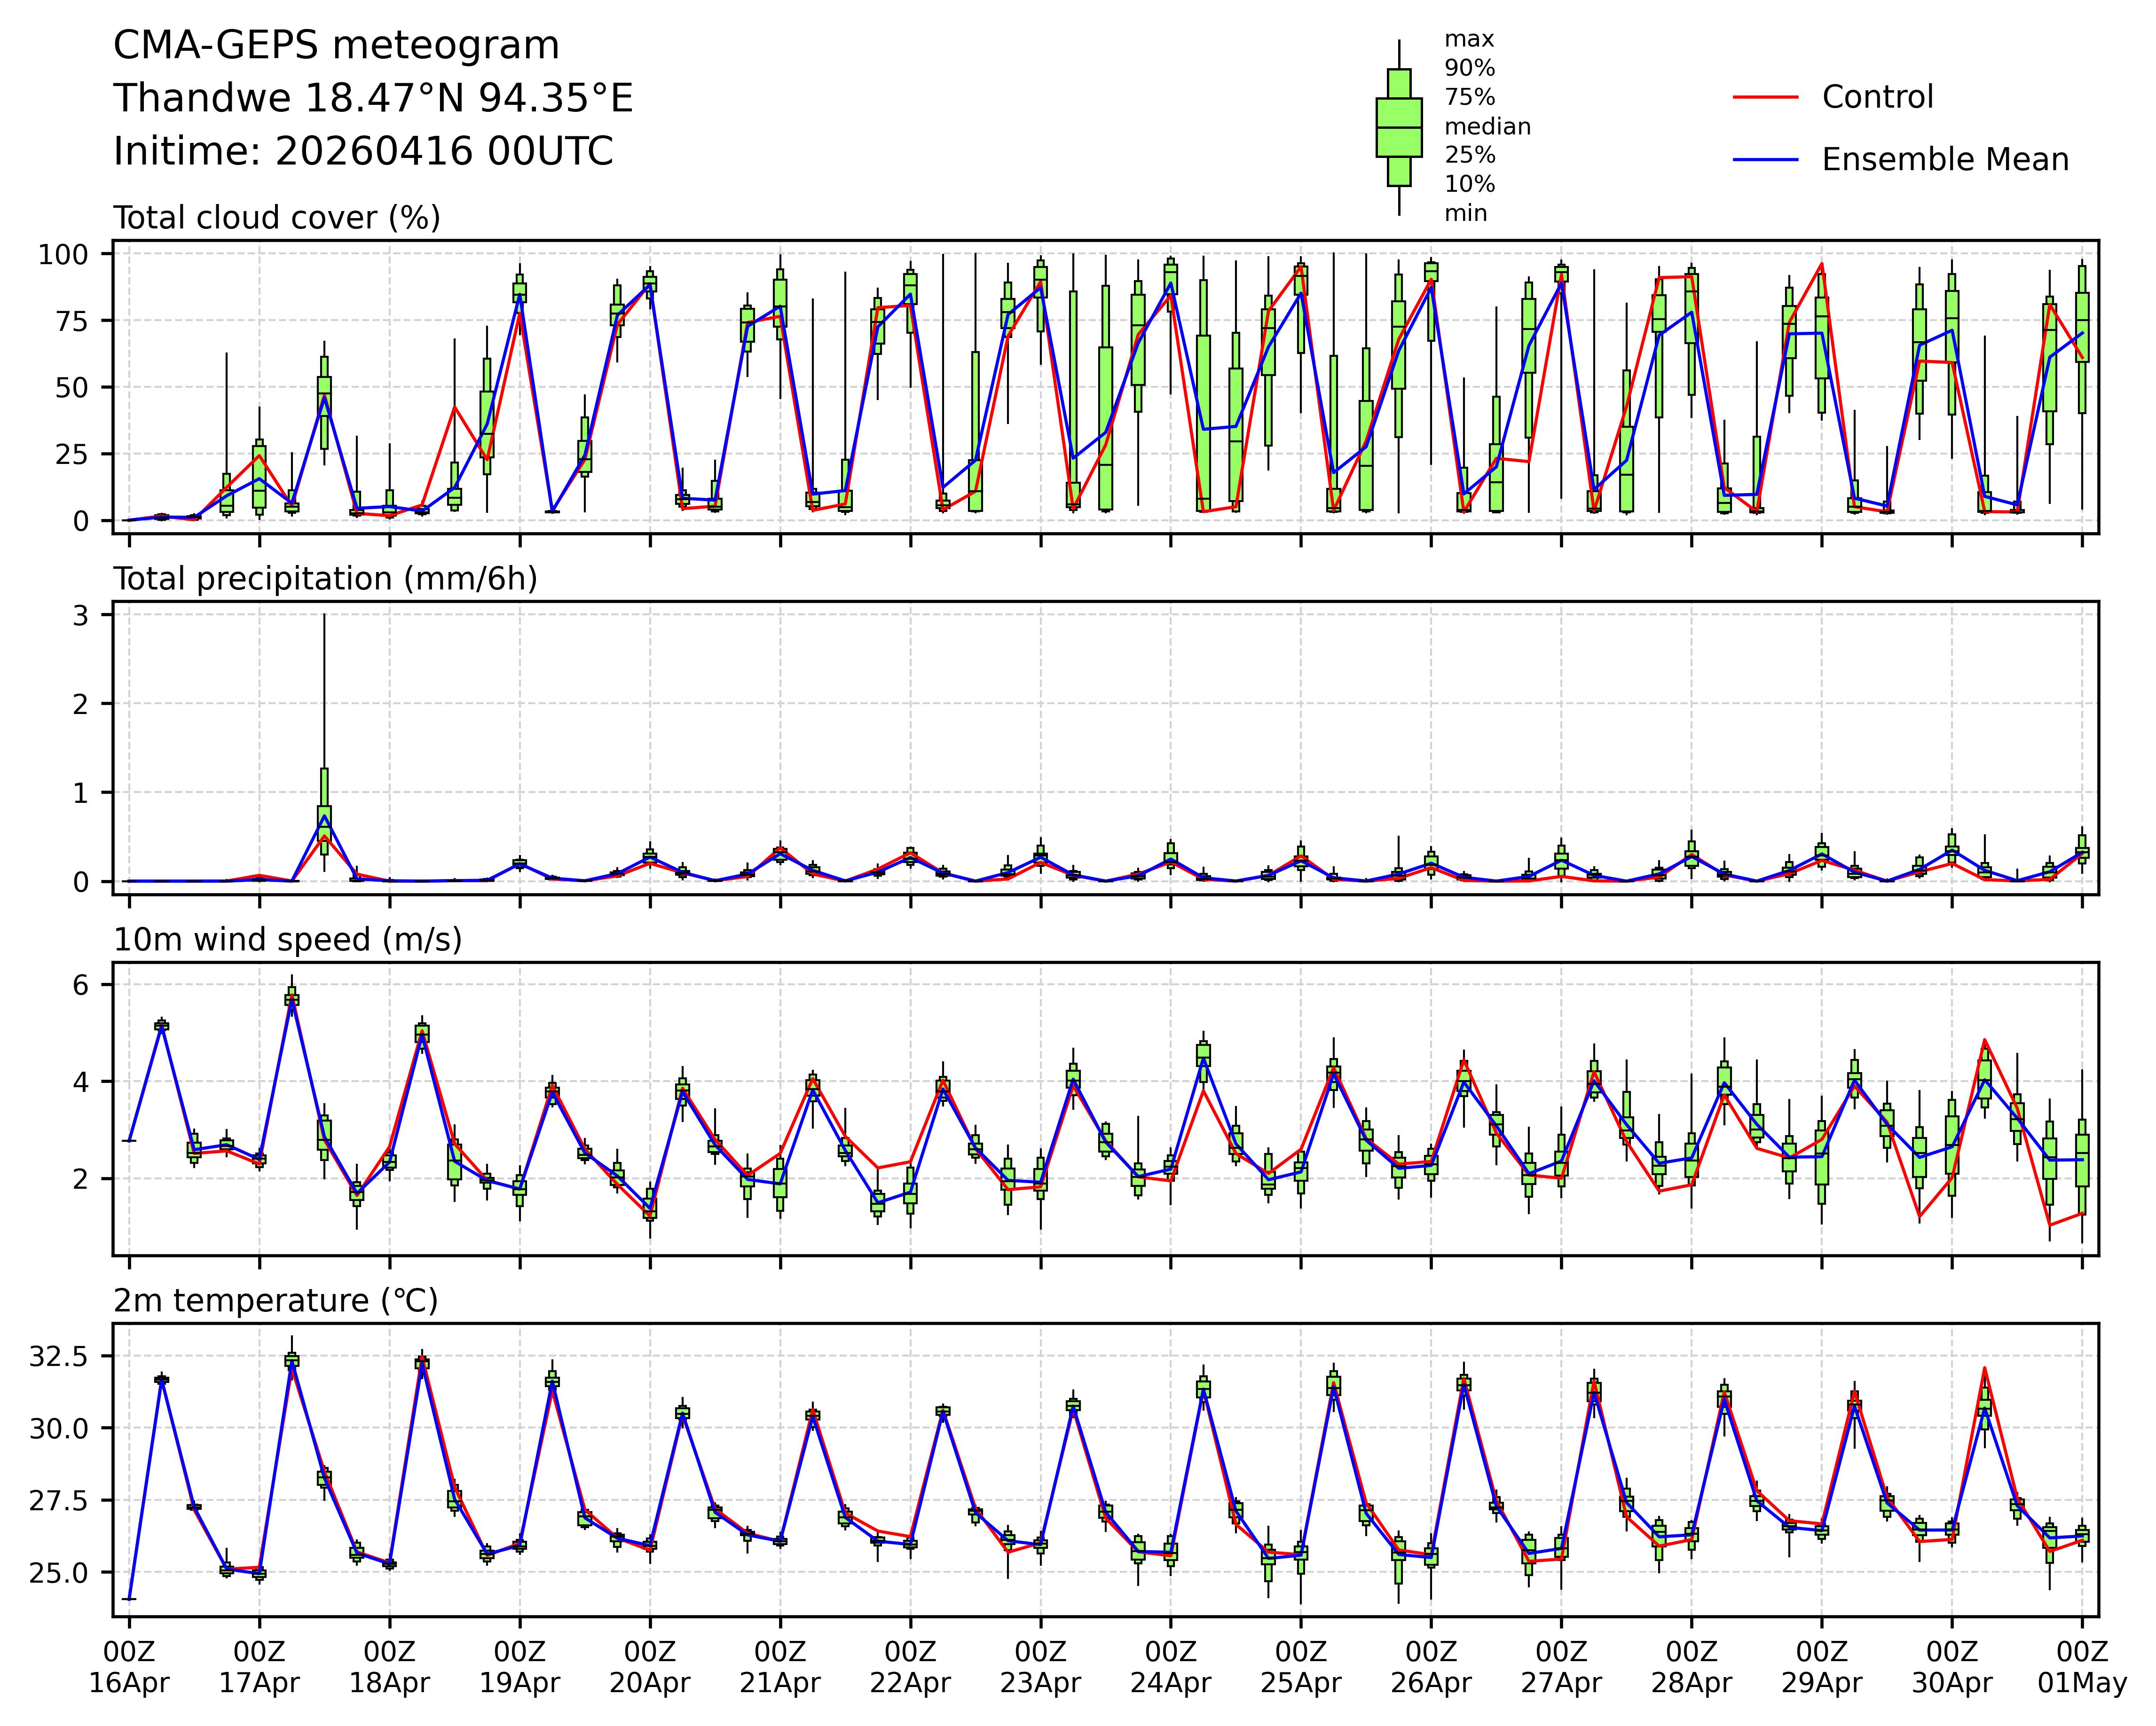The width and height of the screenshot is (2156, 1726).
Task: Click the red Control legend line
Action: coord(1765,97)
